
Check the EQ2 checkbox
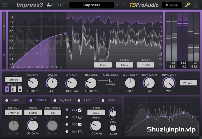click(x=80, y=117)
